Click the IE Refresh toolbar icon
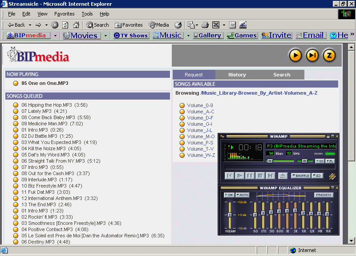Image resolution: width=356 pixels, height=256 pixels. pos(65,25)
